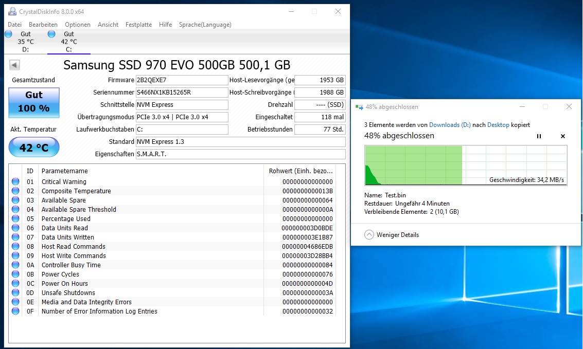The height and width of the screenshot is (349, 583).
Task: Click the Übertragungsmodus field
Action: [182, 117]
